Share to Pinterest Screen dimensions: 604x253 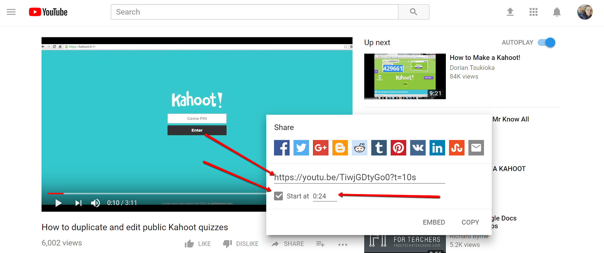point(398,148)
